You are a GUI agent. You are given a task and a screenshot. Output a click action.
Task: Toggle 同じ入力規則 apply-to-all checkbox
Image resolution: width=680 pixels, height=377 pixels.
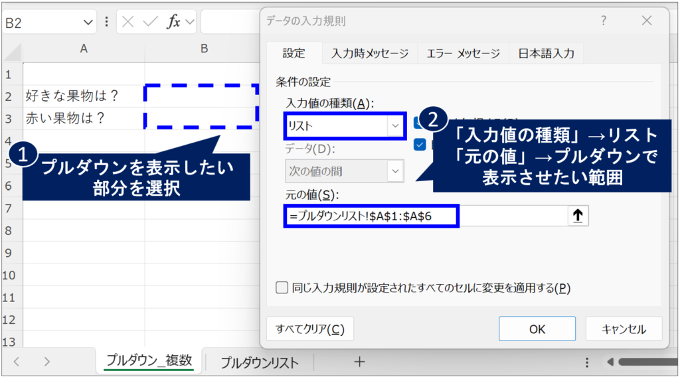point(282,288)
